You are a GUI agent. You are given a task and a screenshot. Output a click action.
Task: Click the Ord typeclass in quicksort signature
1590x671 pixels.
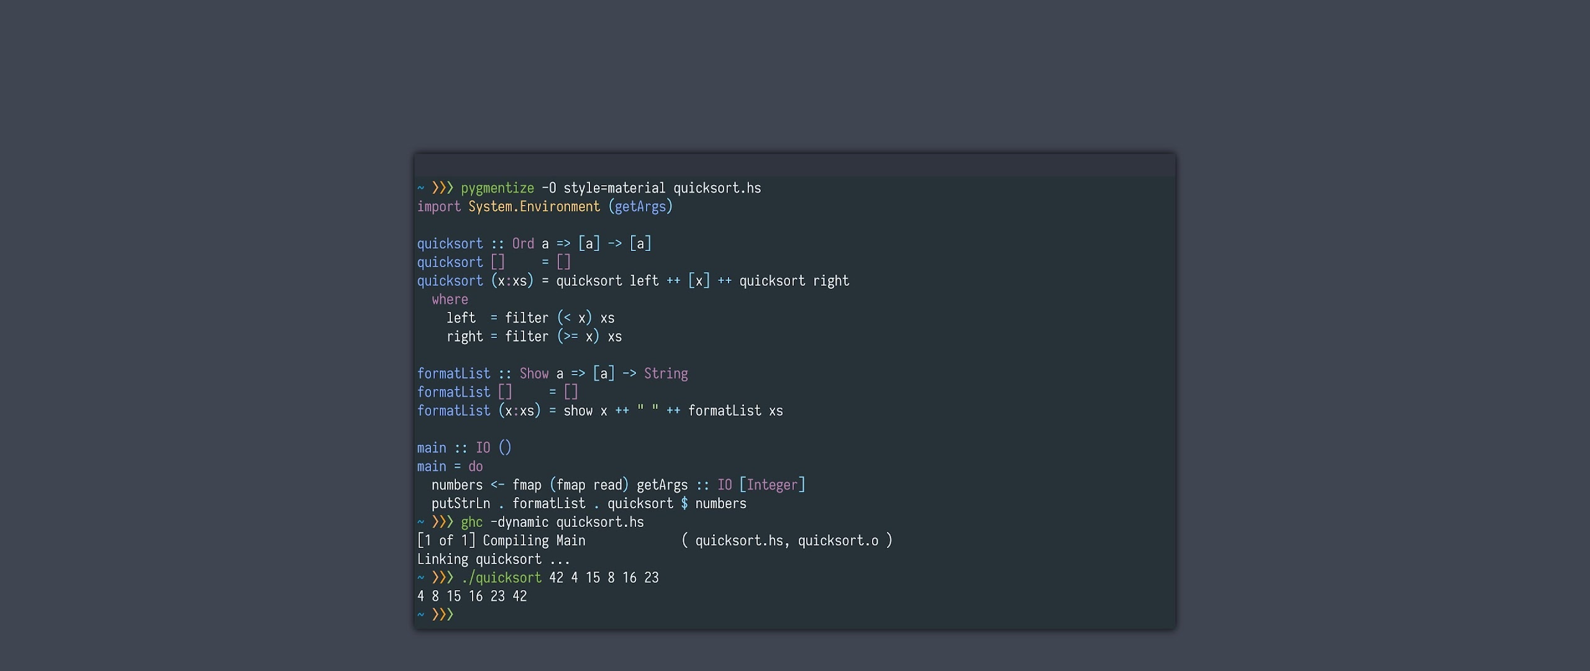click(523, 244)
